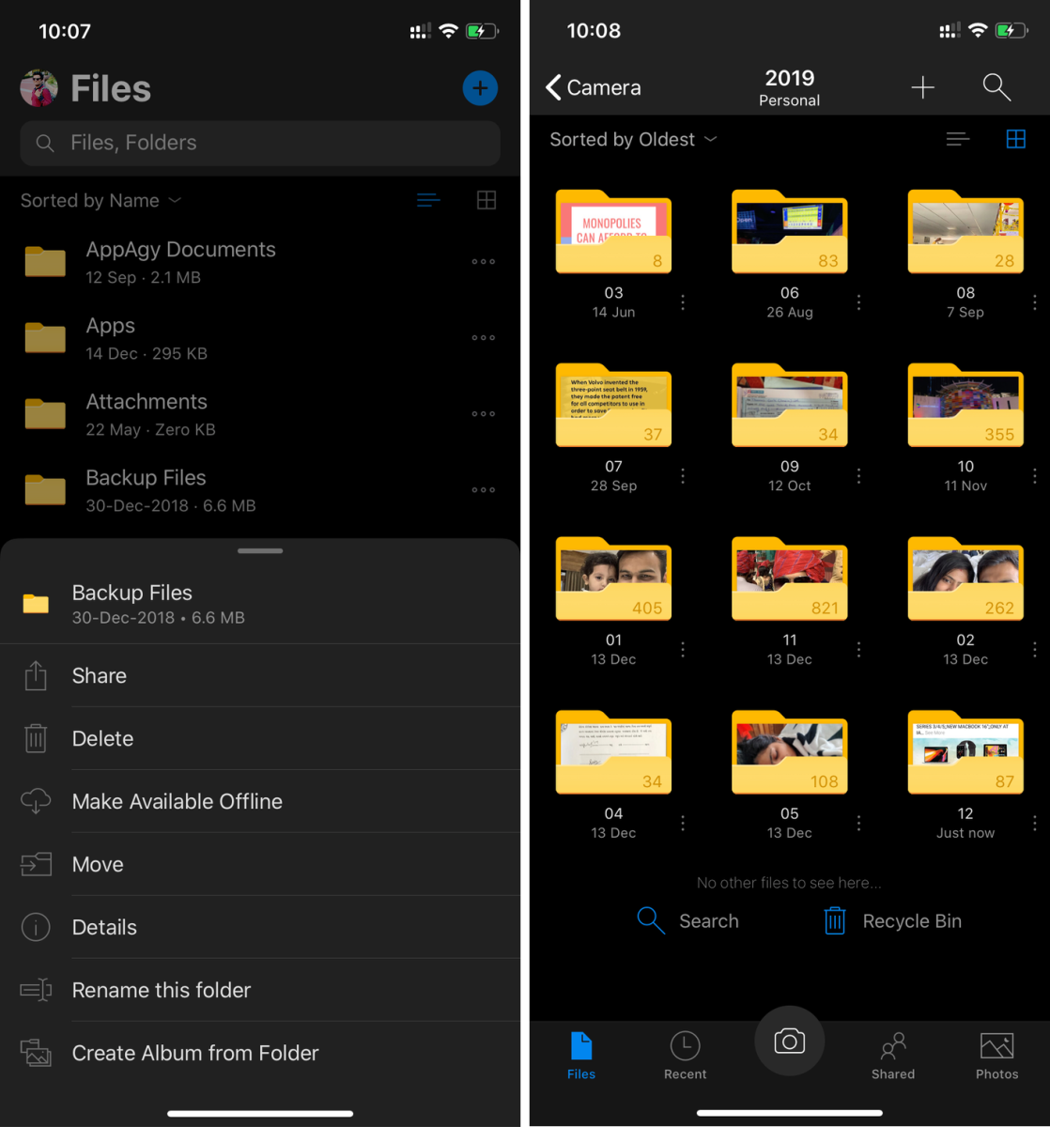Open more options for Backup Files row

pos(484,490)
